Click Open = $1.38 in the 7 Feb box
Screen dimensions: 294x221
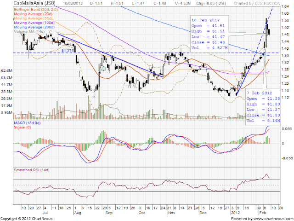263,99
